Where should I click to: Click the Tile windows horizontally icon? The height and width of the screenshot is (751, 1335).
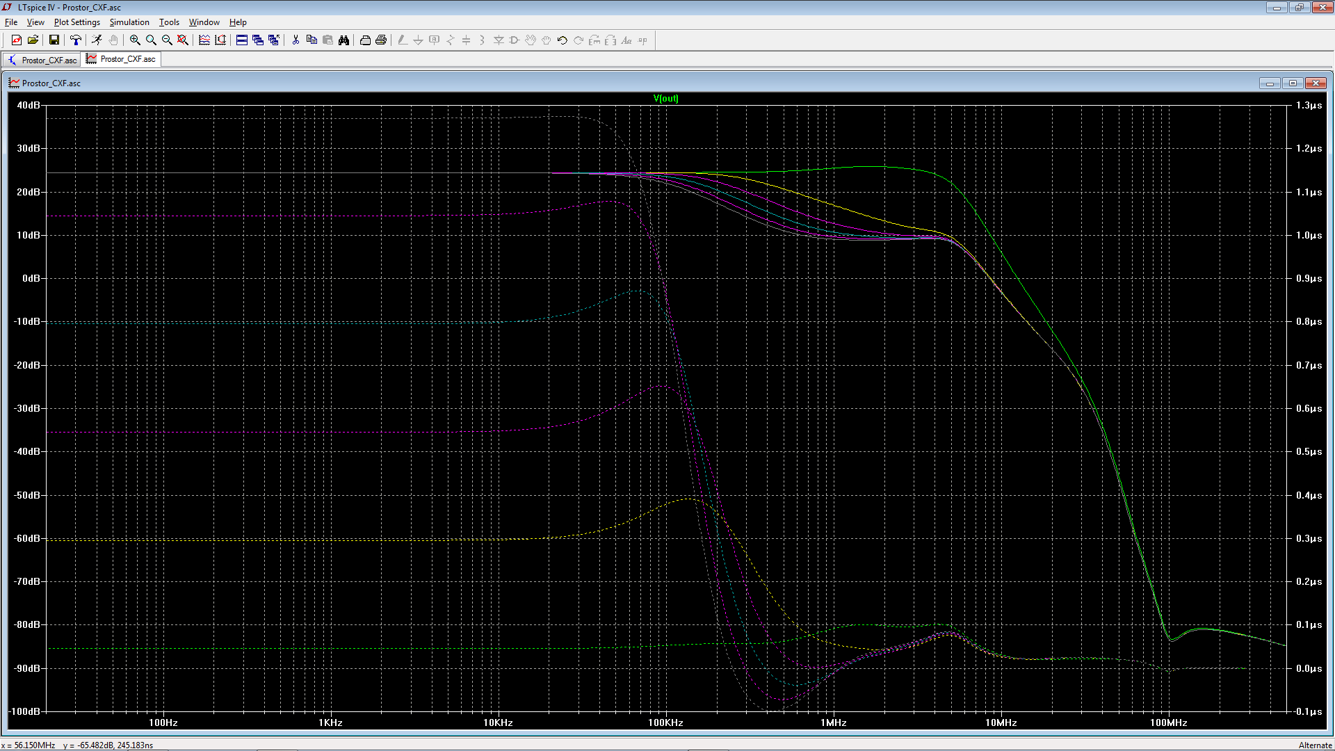[x=242, y=40]
